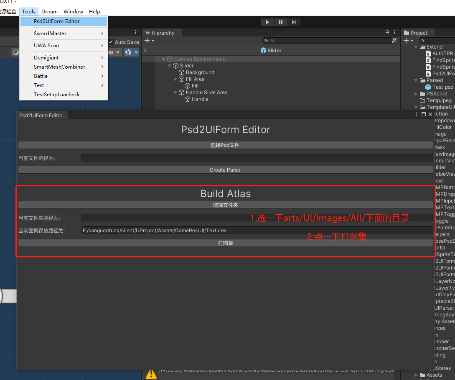Collapse the TemplateUI folder in Project

coord(416,107)
